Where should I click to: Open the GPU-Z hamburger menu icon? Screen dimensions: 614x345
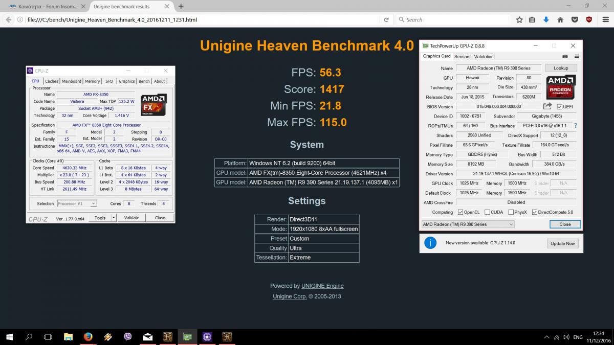[576, 56]
